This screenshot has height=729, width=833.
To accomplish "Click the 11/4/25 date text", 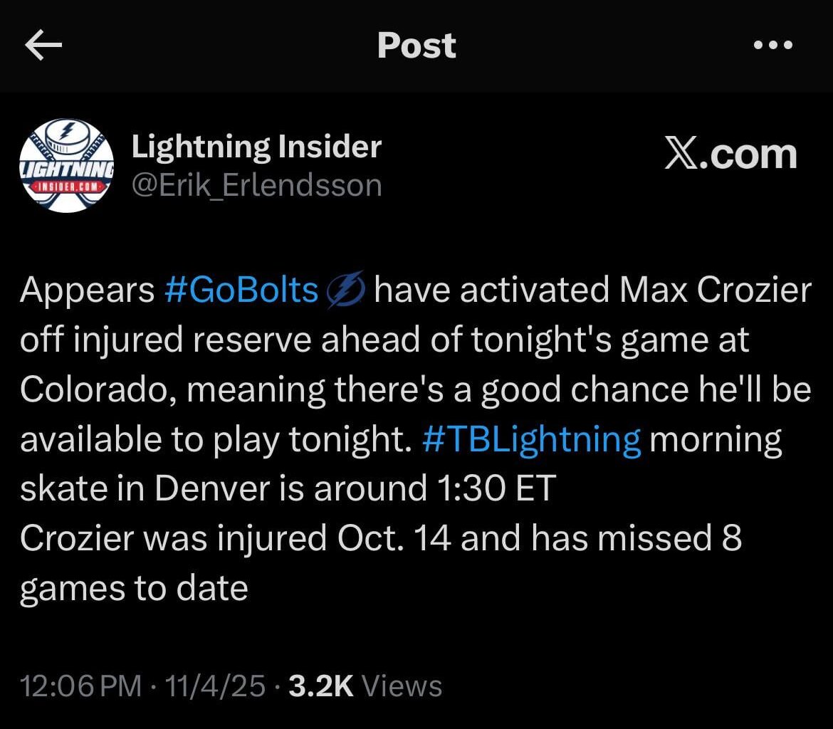I will coord(213,685).
